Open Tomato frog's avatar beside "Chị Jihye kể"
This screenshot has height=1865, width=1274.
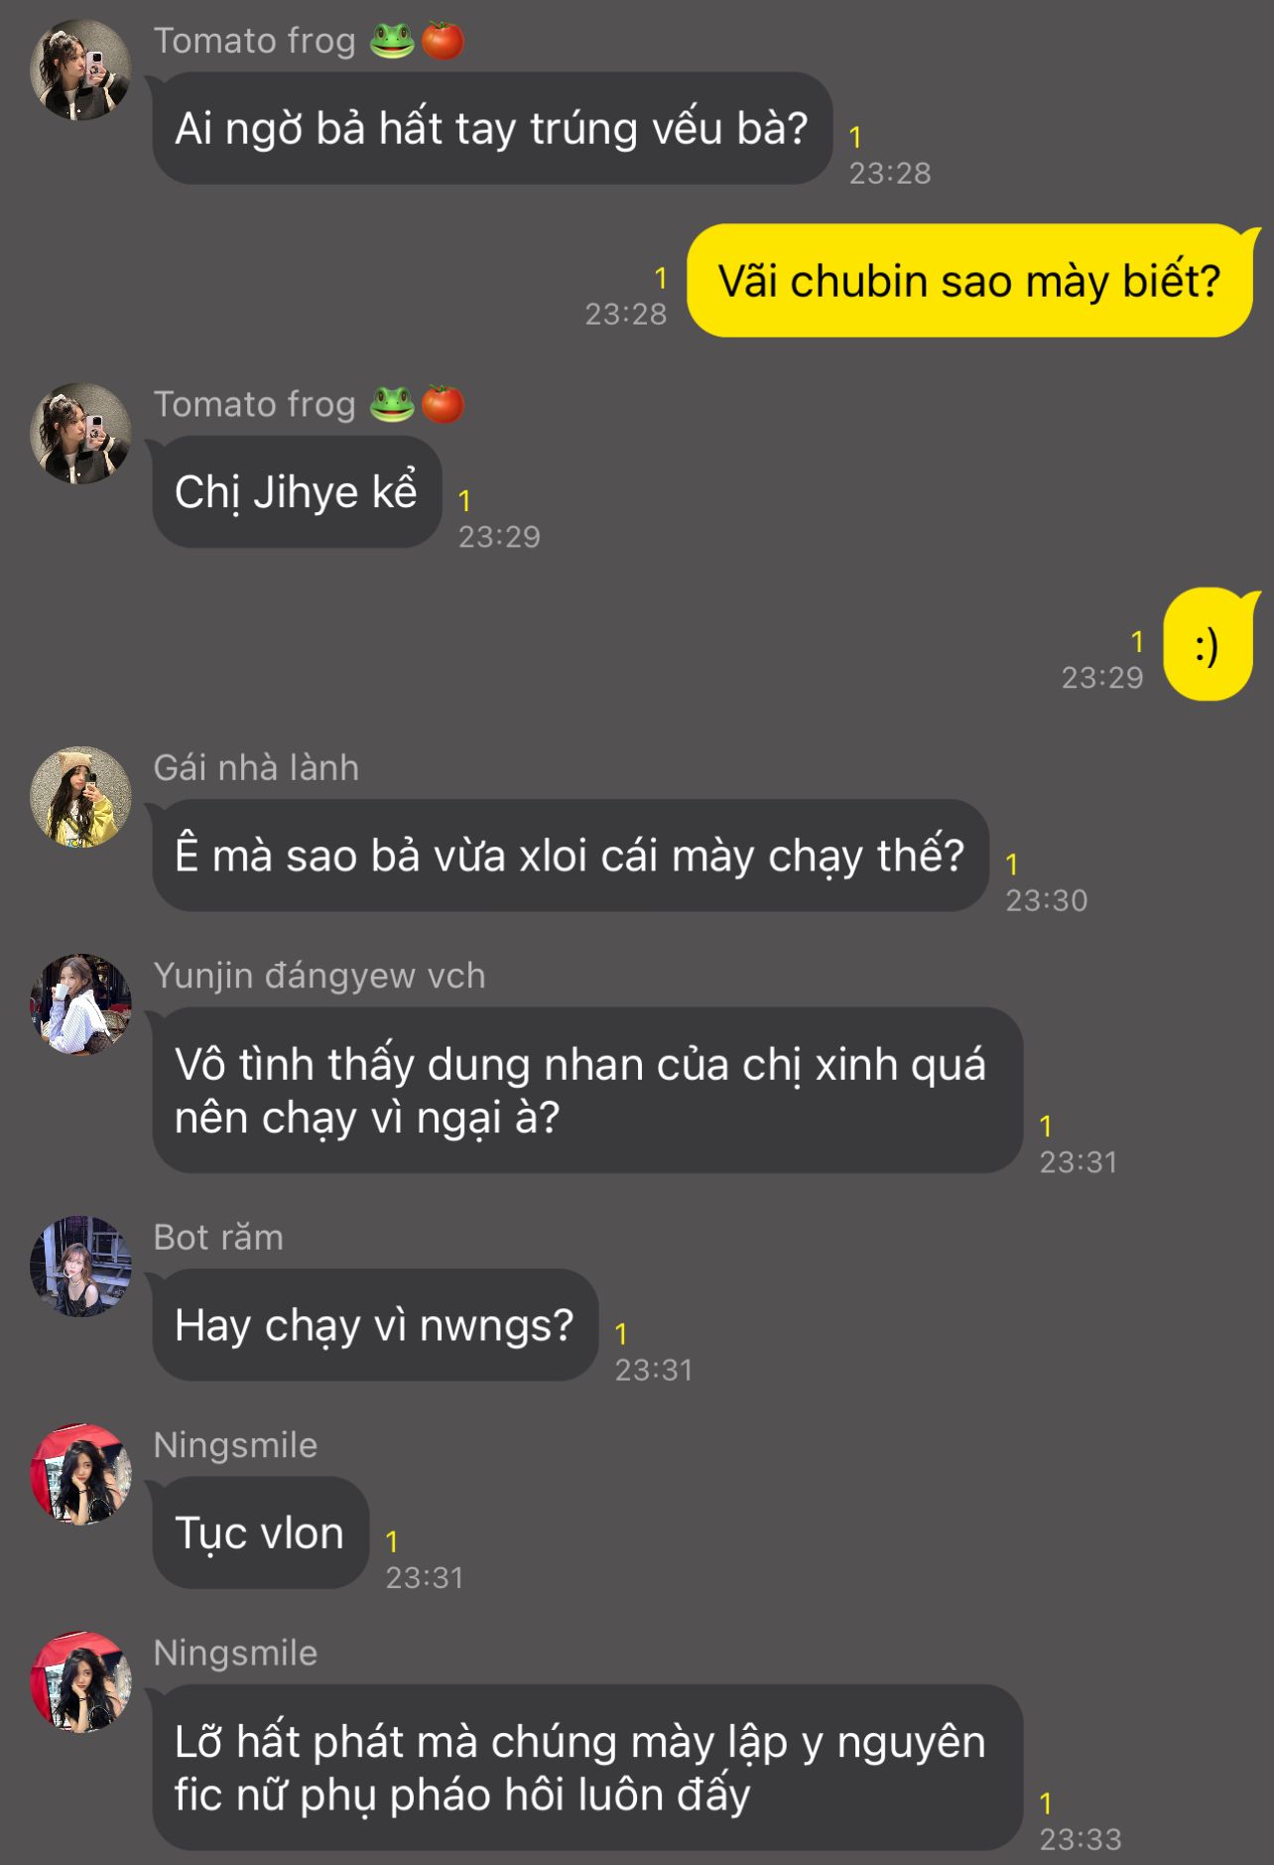click(x=80, y=434)
